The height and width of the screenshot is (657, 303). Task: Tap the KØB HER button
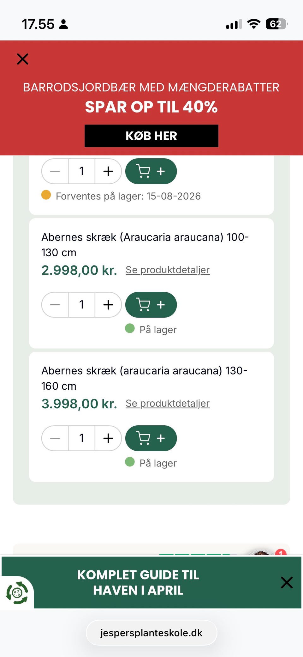[x=151, y=136]
